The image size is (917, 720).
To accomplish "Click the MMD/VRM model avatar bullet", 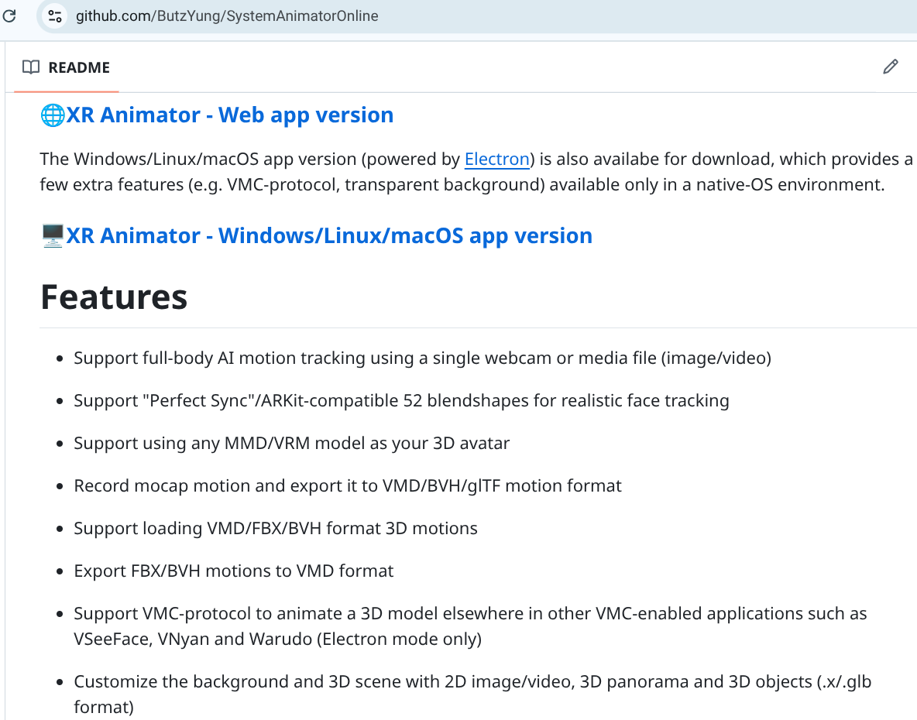I will (x=291, y=443).
